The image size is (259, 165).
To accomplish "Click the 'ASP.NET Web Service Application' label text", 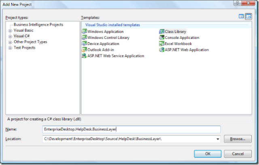I will (116, 56).
